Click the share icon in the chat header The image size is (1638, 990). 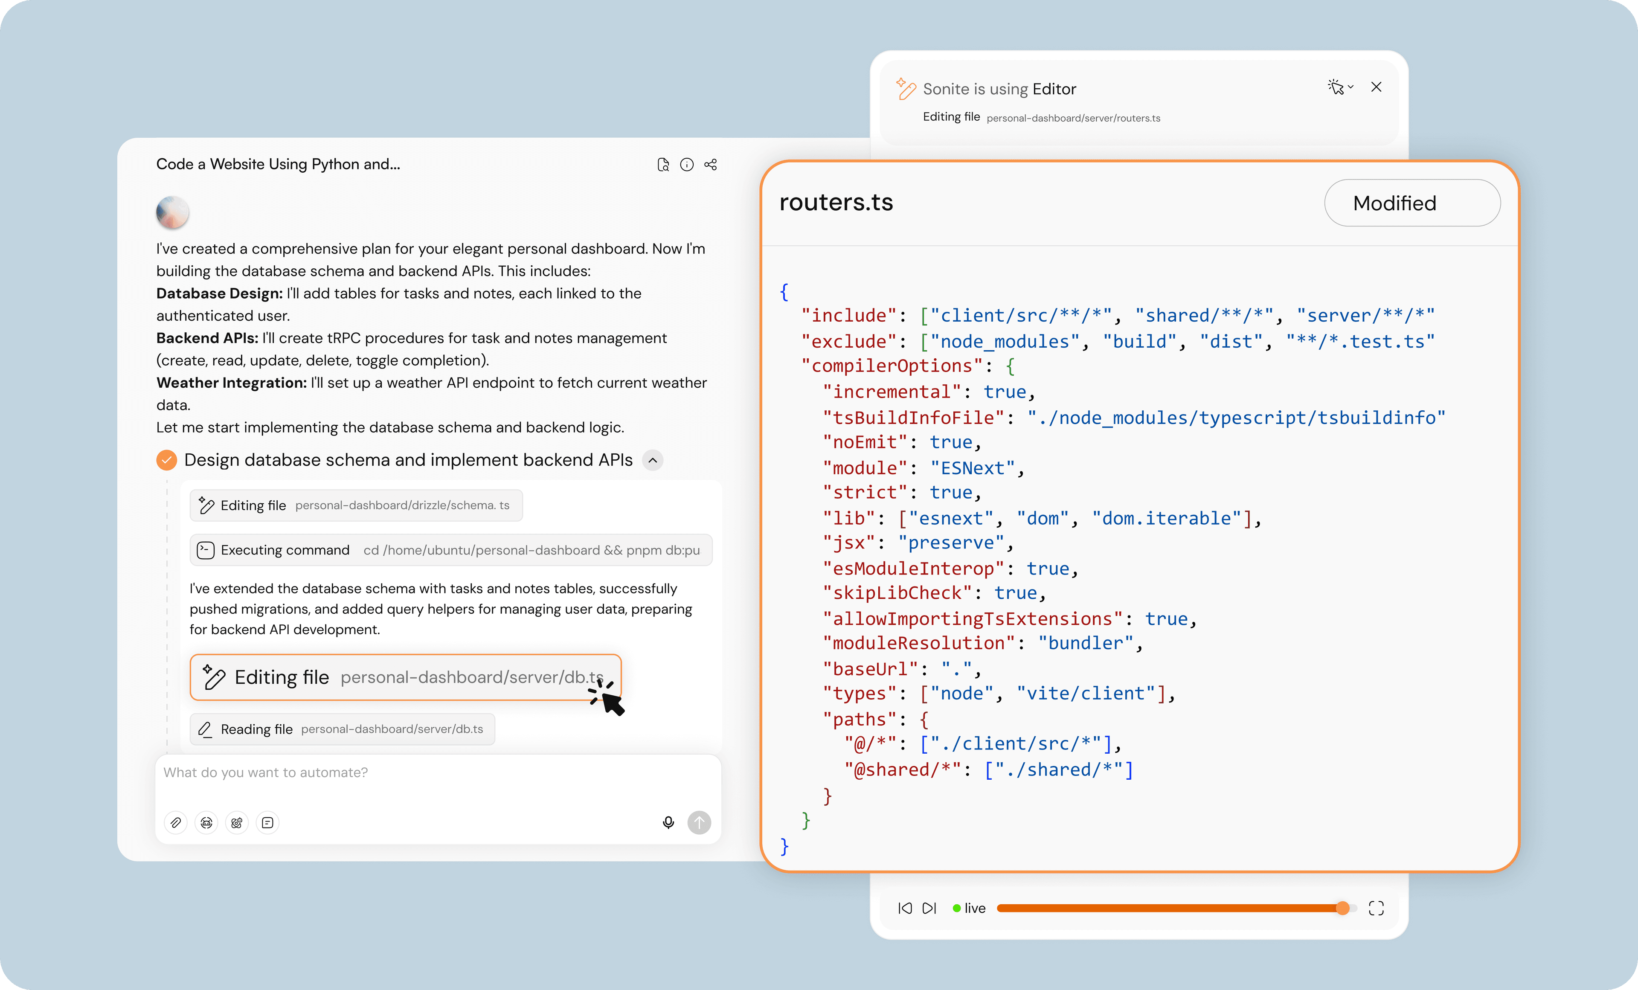click(711, 164)
